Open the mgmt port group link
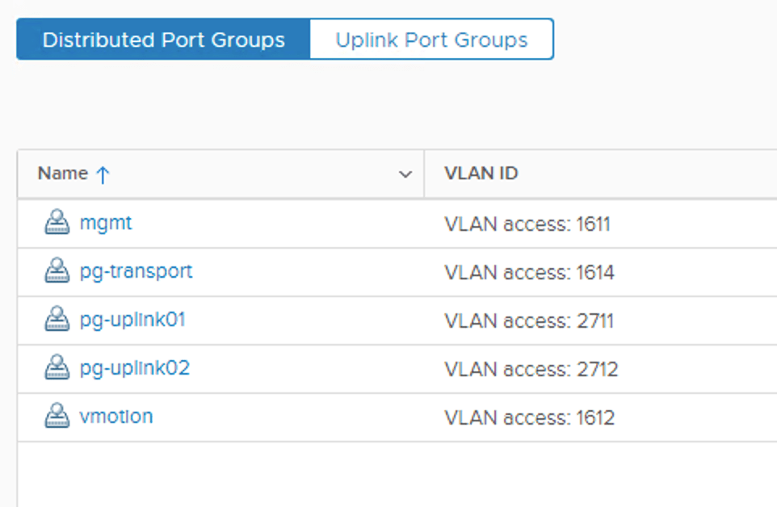This screenshot has height=507, width=777. pyautogui.click(x=106, y=223)
